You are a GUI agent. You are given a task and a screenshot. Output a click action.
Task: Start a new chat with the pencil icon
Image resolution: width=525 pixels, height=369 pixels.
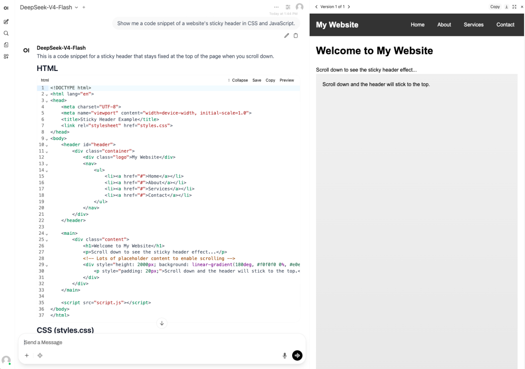pyautogui.click(x=6, y=22)
